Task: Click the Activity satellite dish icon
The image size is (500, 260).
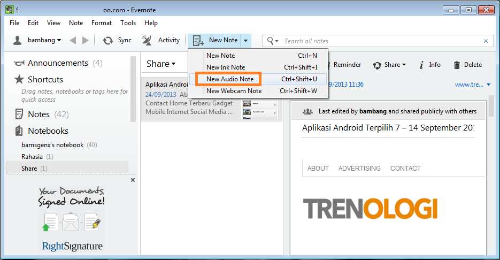Action: [147, 40]
